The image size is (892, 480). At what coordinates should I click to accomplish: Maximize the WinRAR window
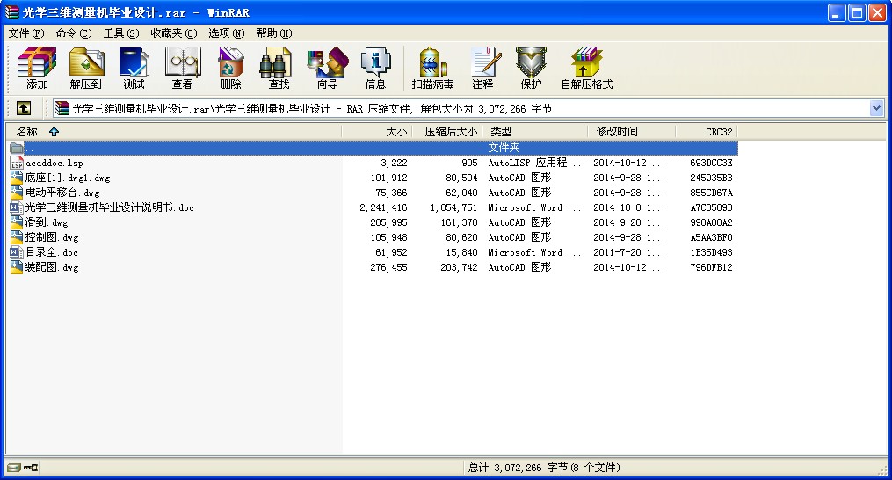click(857, 12)
